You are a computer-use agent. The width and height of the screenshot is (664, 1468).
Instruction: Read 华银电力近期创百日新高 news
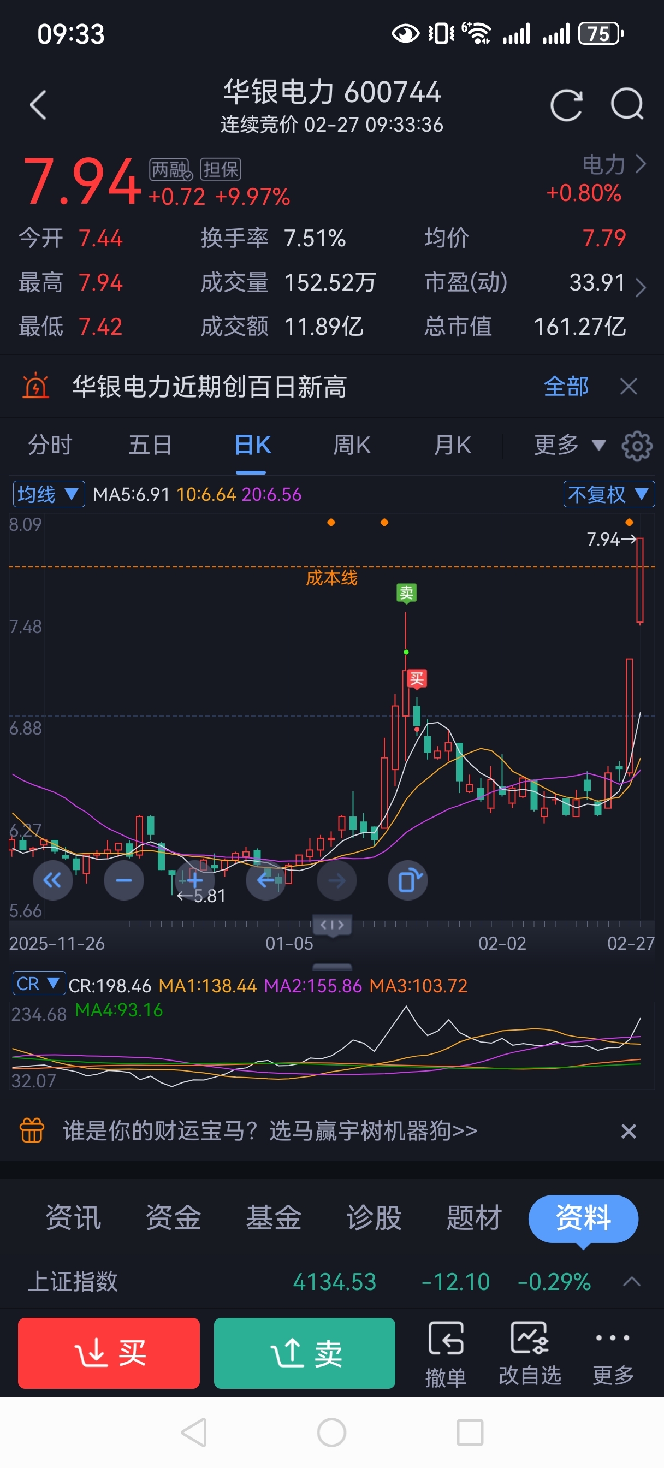(x=209, y=386)
